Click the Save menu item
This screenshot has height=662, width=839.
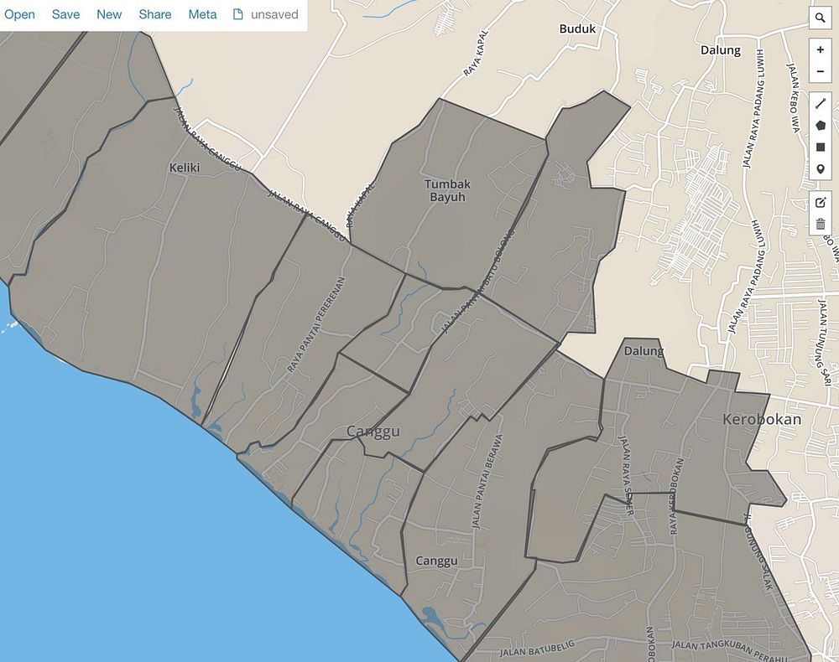(65, 14)
